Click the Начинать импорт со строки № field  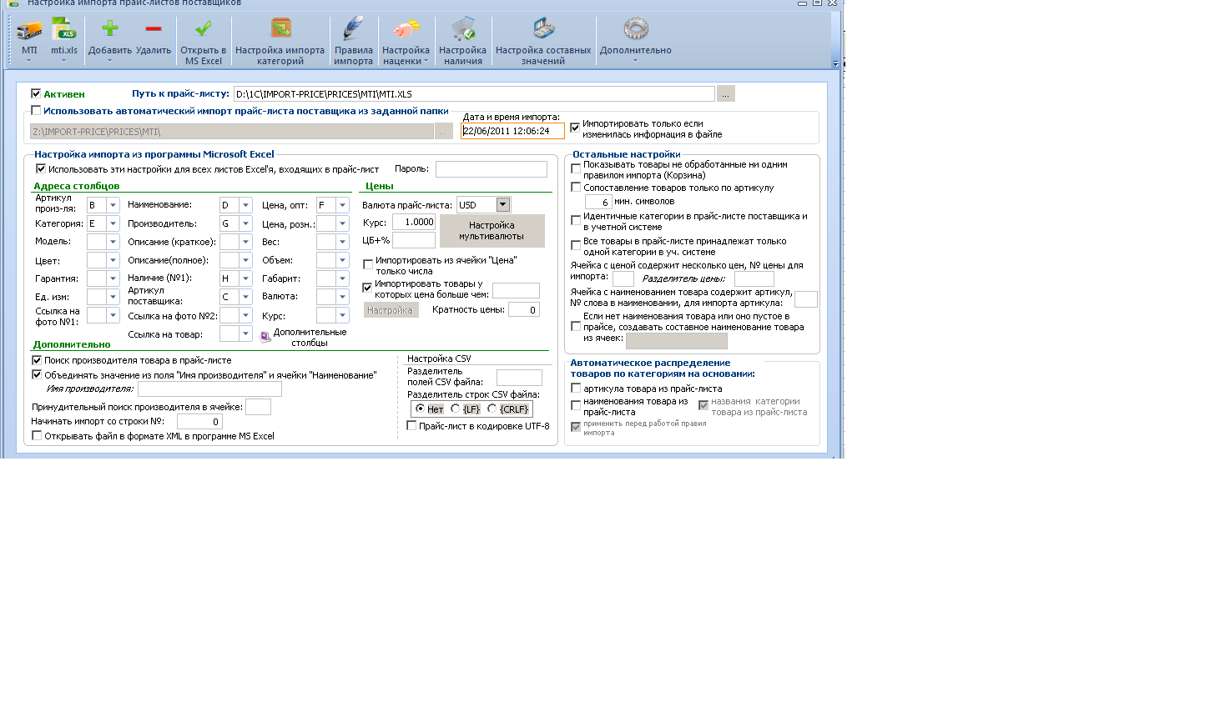tap(199, 422)
